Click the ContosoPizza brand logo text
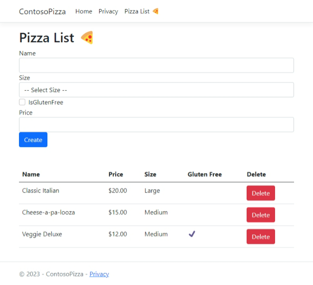Screen dimensions: 313x285 tap(42, 11)
